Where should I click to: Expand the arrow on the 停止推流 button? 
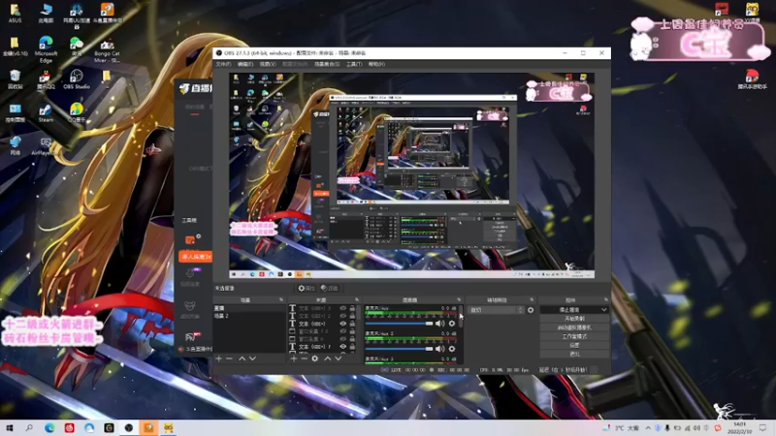tap(603, 310)
